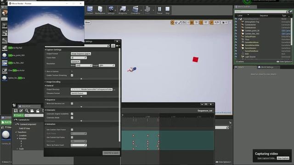This screenshot has width=294, height=165.
Task: Click the Filename Format text field
Action: [79, 93]
